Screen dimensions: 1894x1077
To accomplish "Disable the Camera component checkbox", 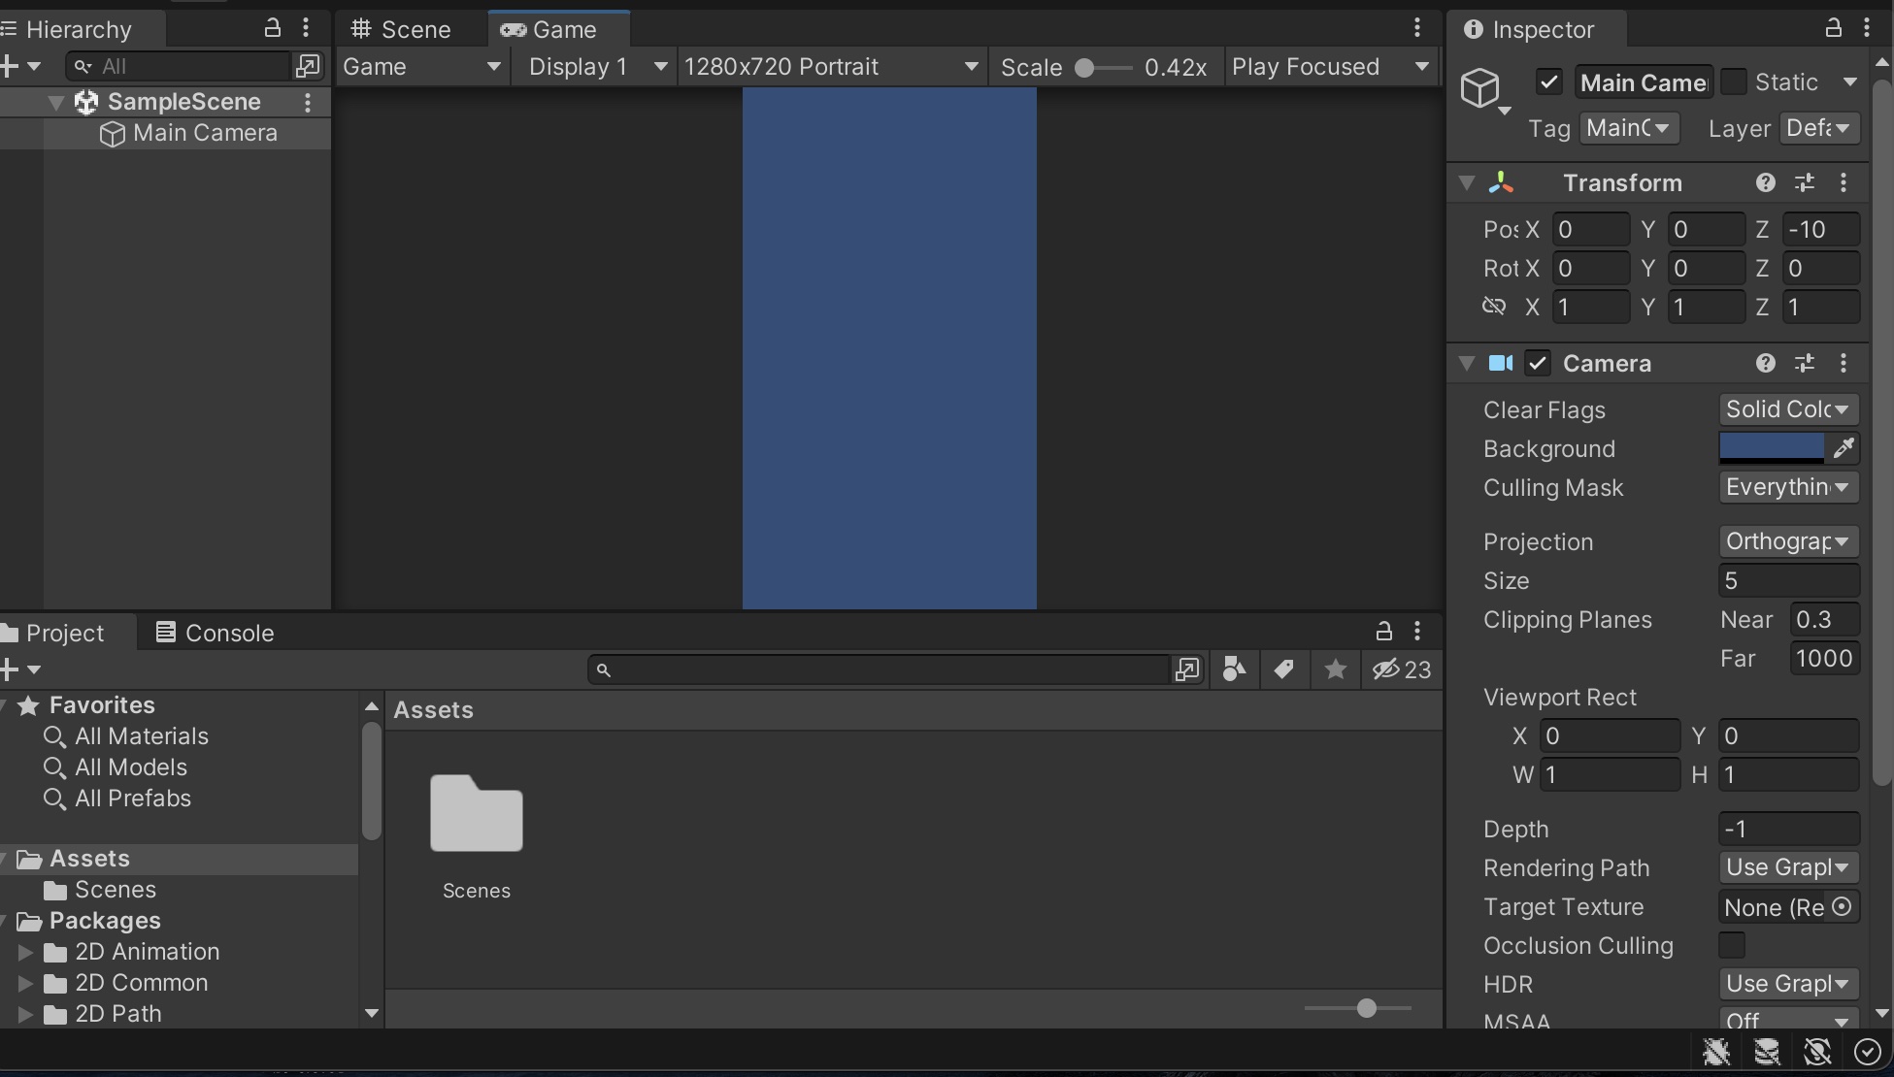I will [x=1537, y=363].
